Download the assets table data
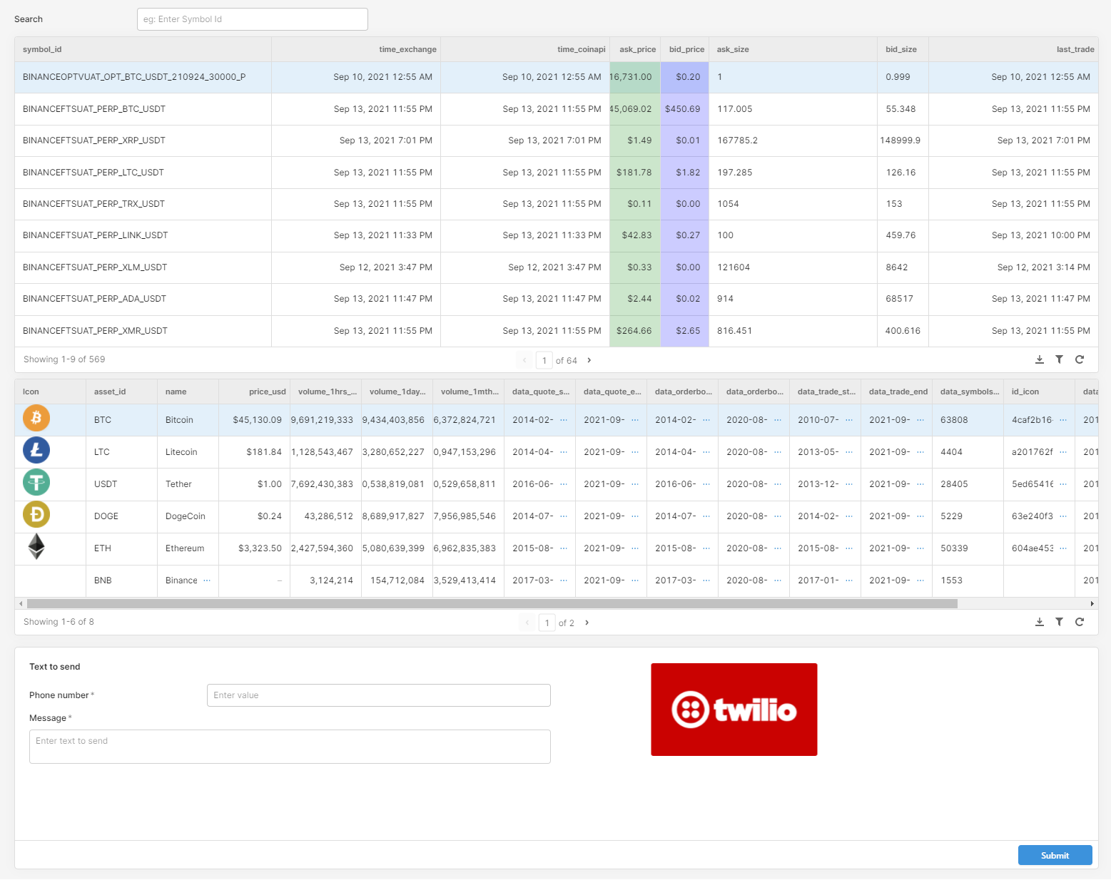Screen dimensions: 1111x880 pyautogui.click(x=1040, y=622)
